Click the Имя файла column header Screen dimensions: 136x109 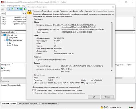(x=6, y=65)
